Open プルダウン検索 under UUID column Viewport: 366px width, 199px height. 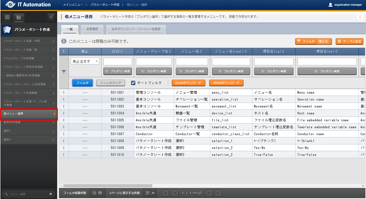click(x=118, y=71)
